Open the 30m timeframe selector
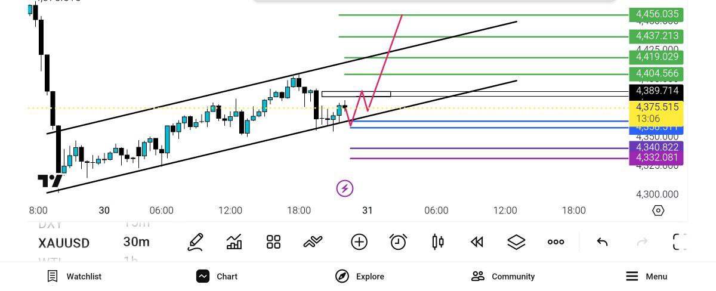The height and width of the screenshot is (291, 716). point(137,242)
